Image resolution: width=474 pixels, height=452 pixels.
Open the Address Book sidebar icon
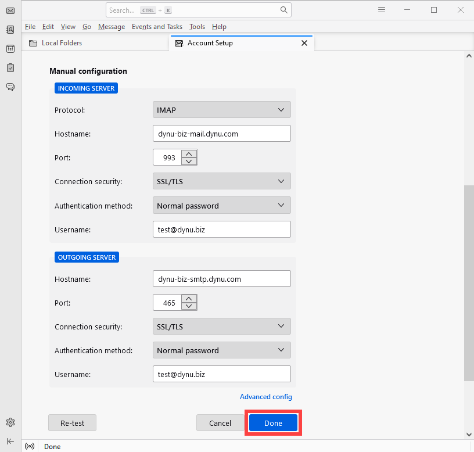click(x=10, y=30)
